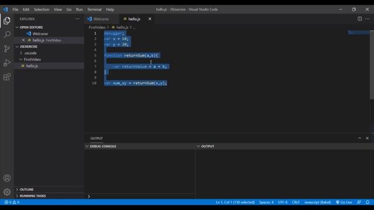The width and height of the screenshot is (374, 210).
Task: Open the notifications bell
Action: [x=368, y=202]
